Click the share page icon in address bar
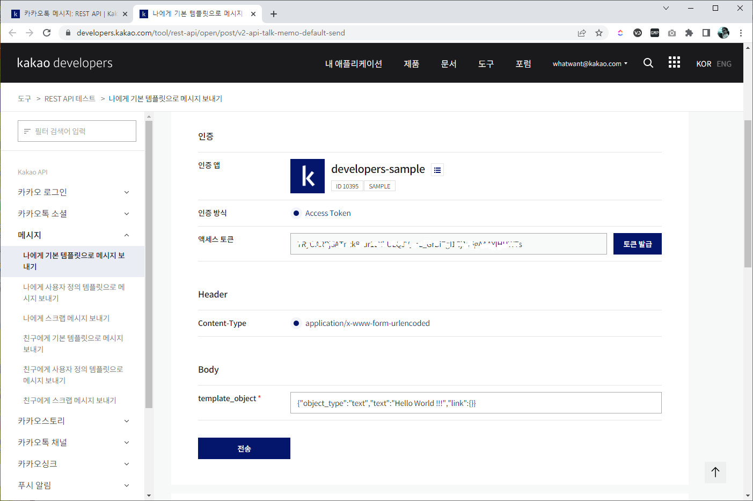This screenshot has height=501, width=753. click(582, 33)
